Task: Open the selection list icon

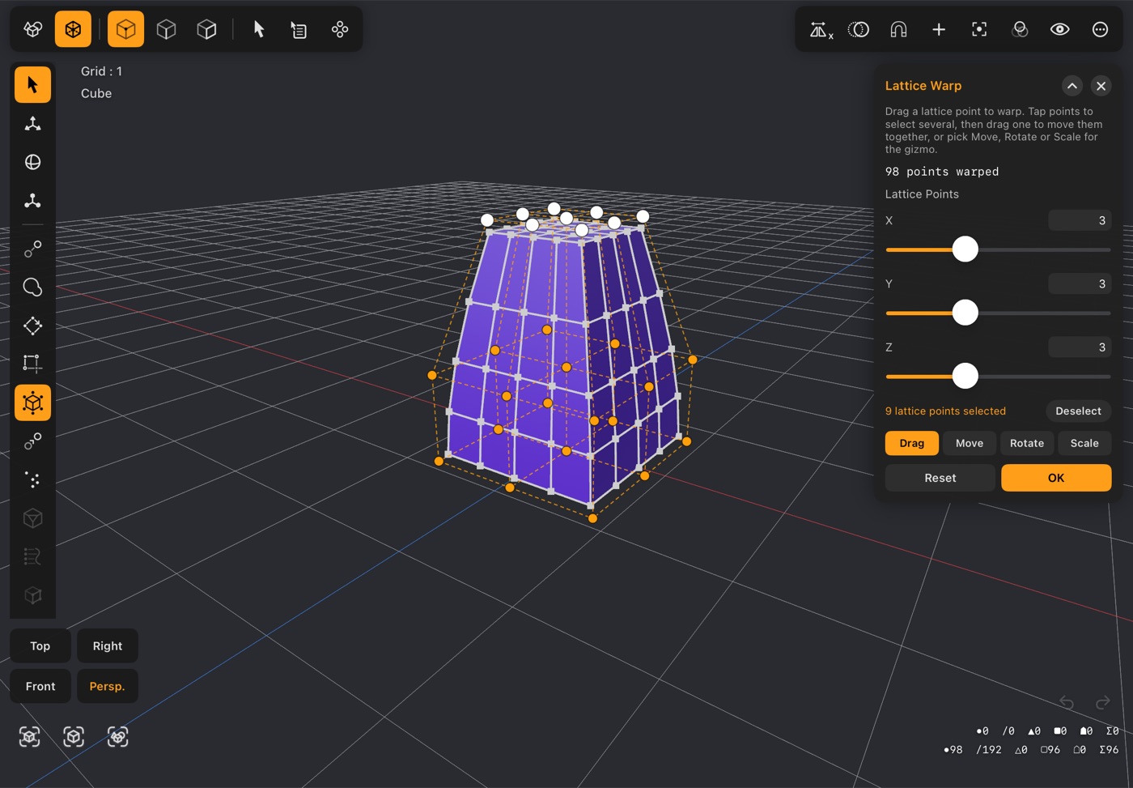Action: [299, 29]
